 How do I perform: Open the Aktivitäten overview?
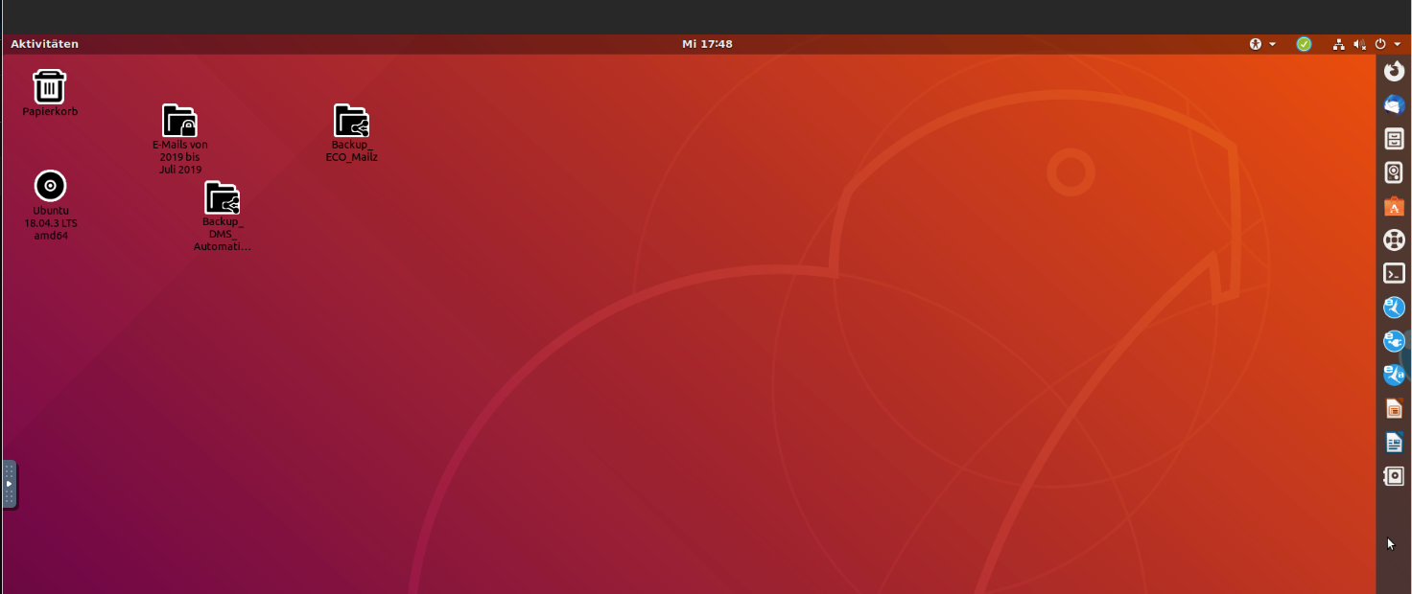(44, 44)
